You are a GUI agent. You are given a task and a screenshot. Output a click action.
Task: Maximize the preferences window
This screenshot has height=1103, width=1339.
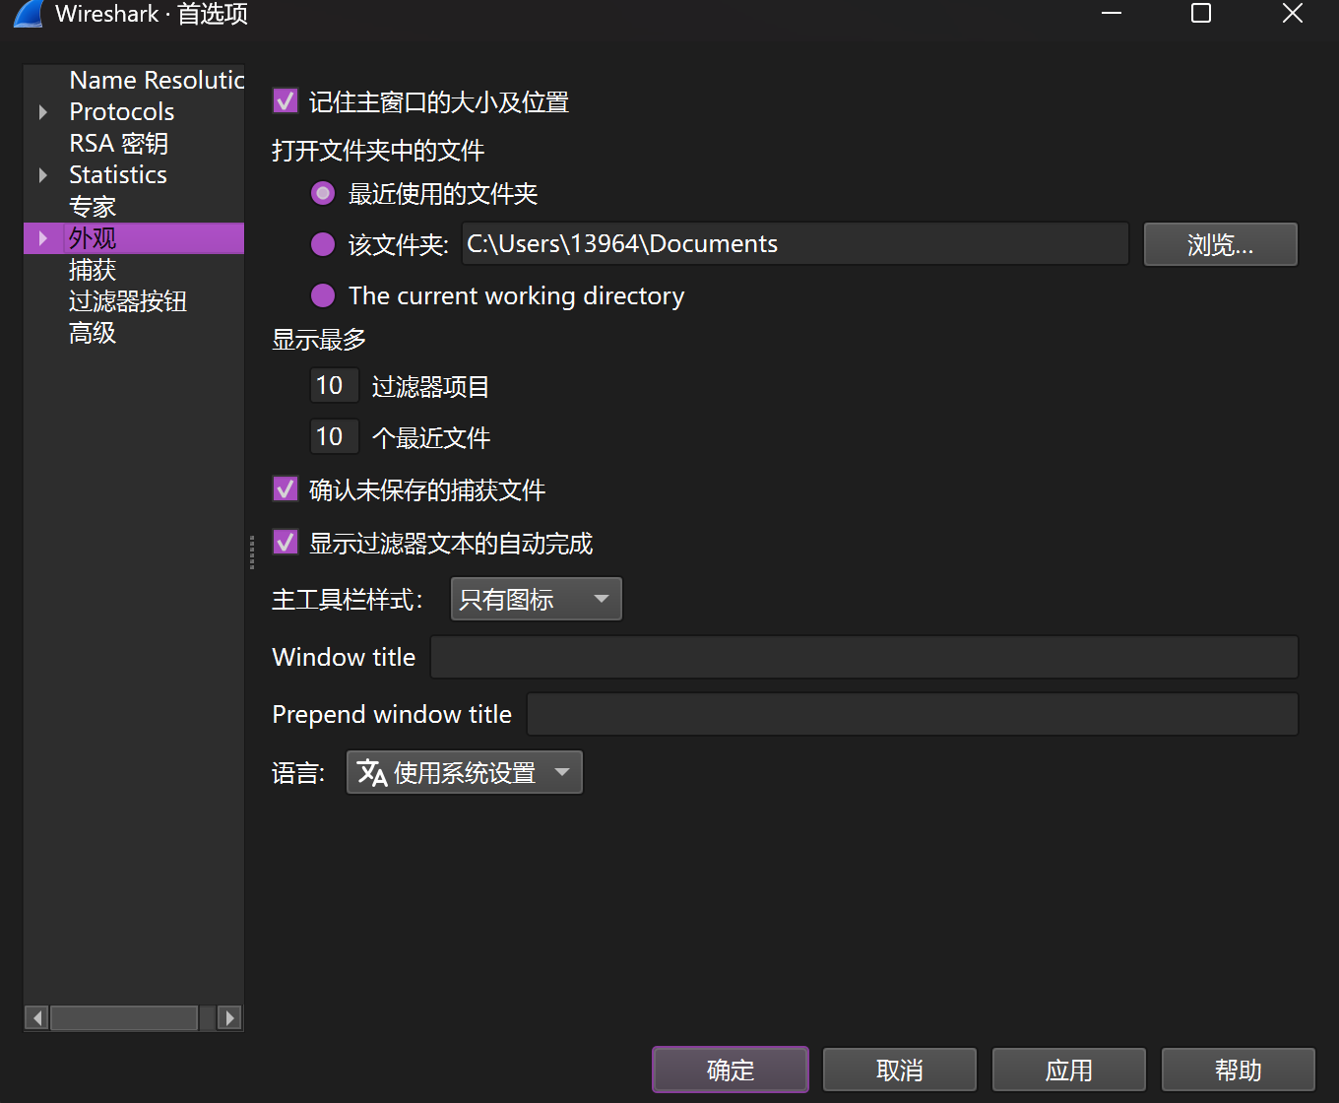(x=1201, y=14)
